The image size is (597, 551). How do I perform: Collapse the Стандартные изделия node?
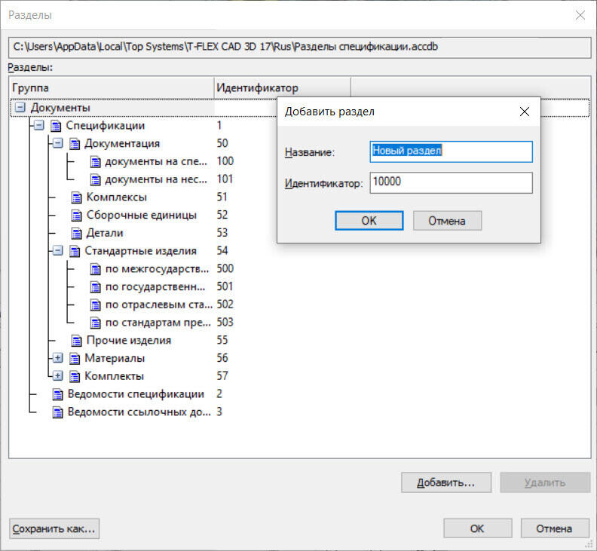[x=57, y=250]
